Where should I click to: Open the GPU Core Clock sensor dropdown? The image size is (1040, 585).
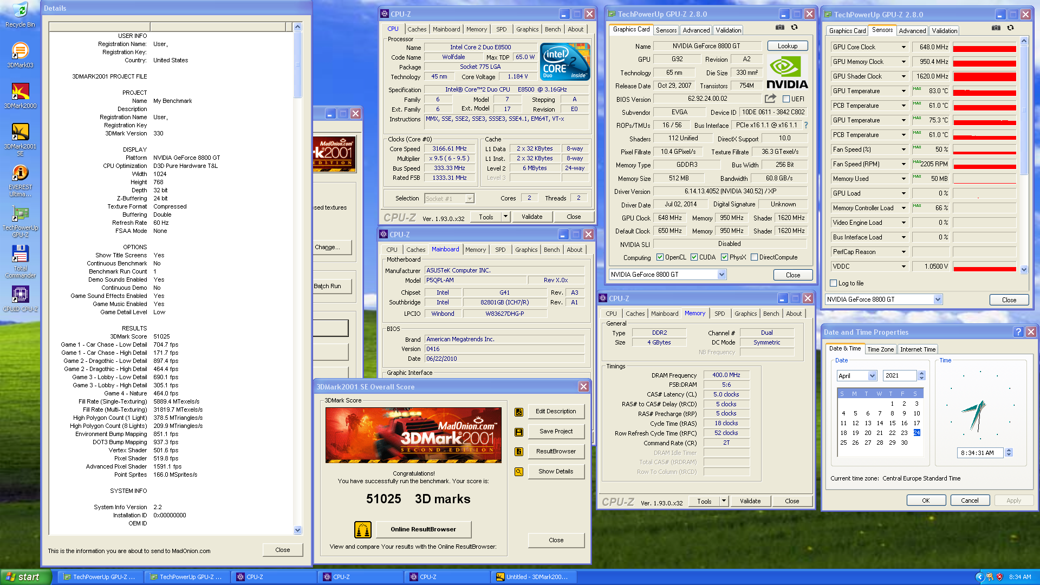[903, 48]
